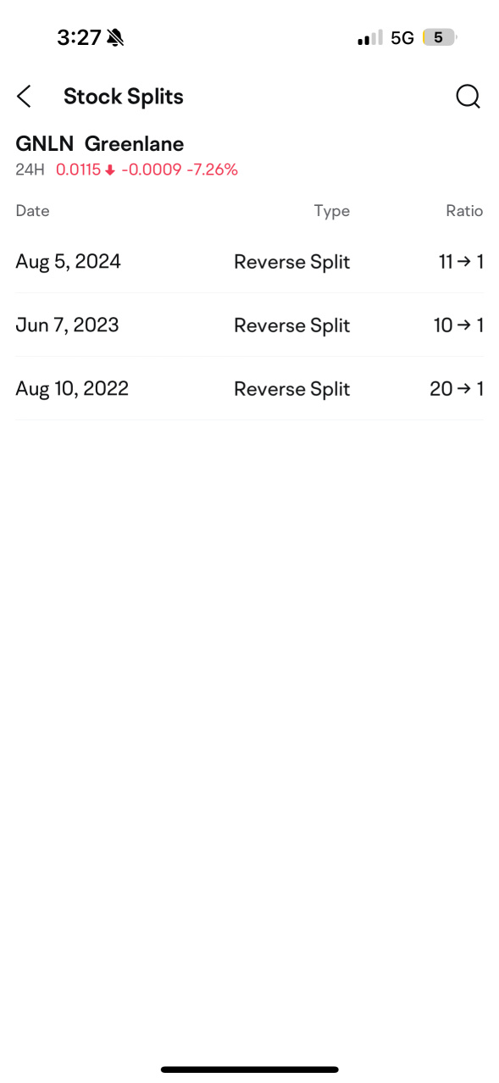Tap the cellular signal bars icon
499x1083 pixels.
click(x=370, y=38)
